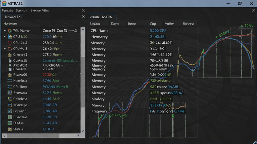This screenshot has width=257, height=144.
Task: Open the Siorfwar Mliel menu
Action: 39,10
